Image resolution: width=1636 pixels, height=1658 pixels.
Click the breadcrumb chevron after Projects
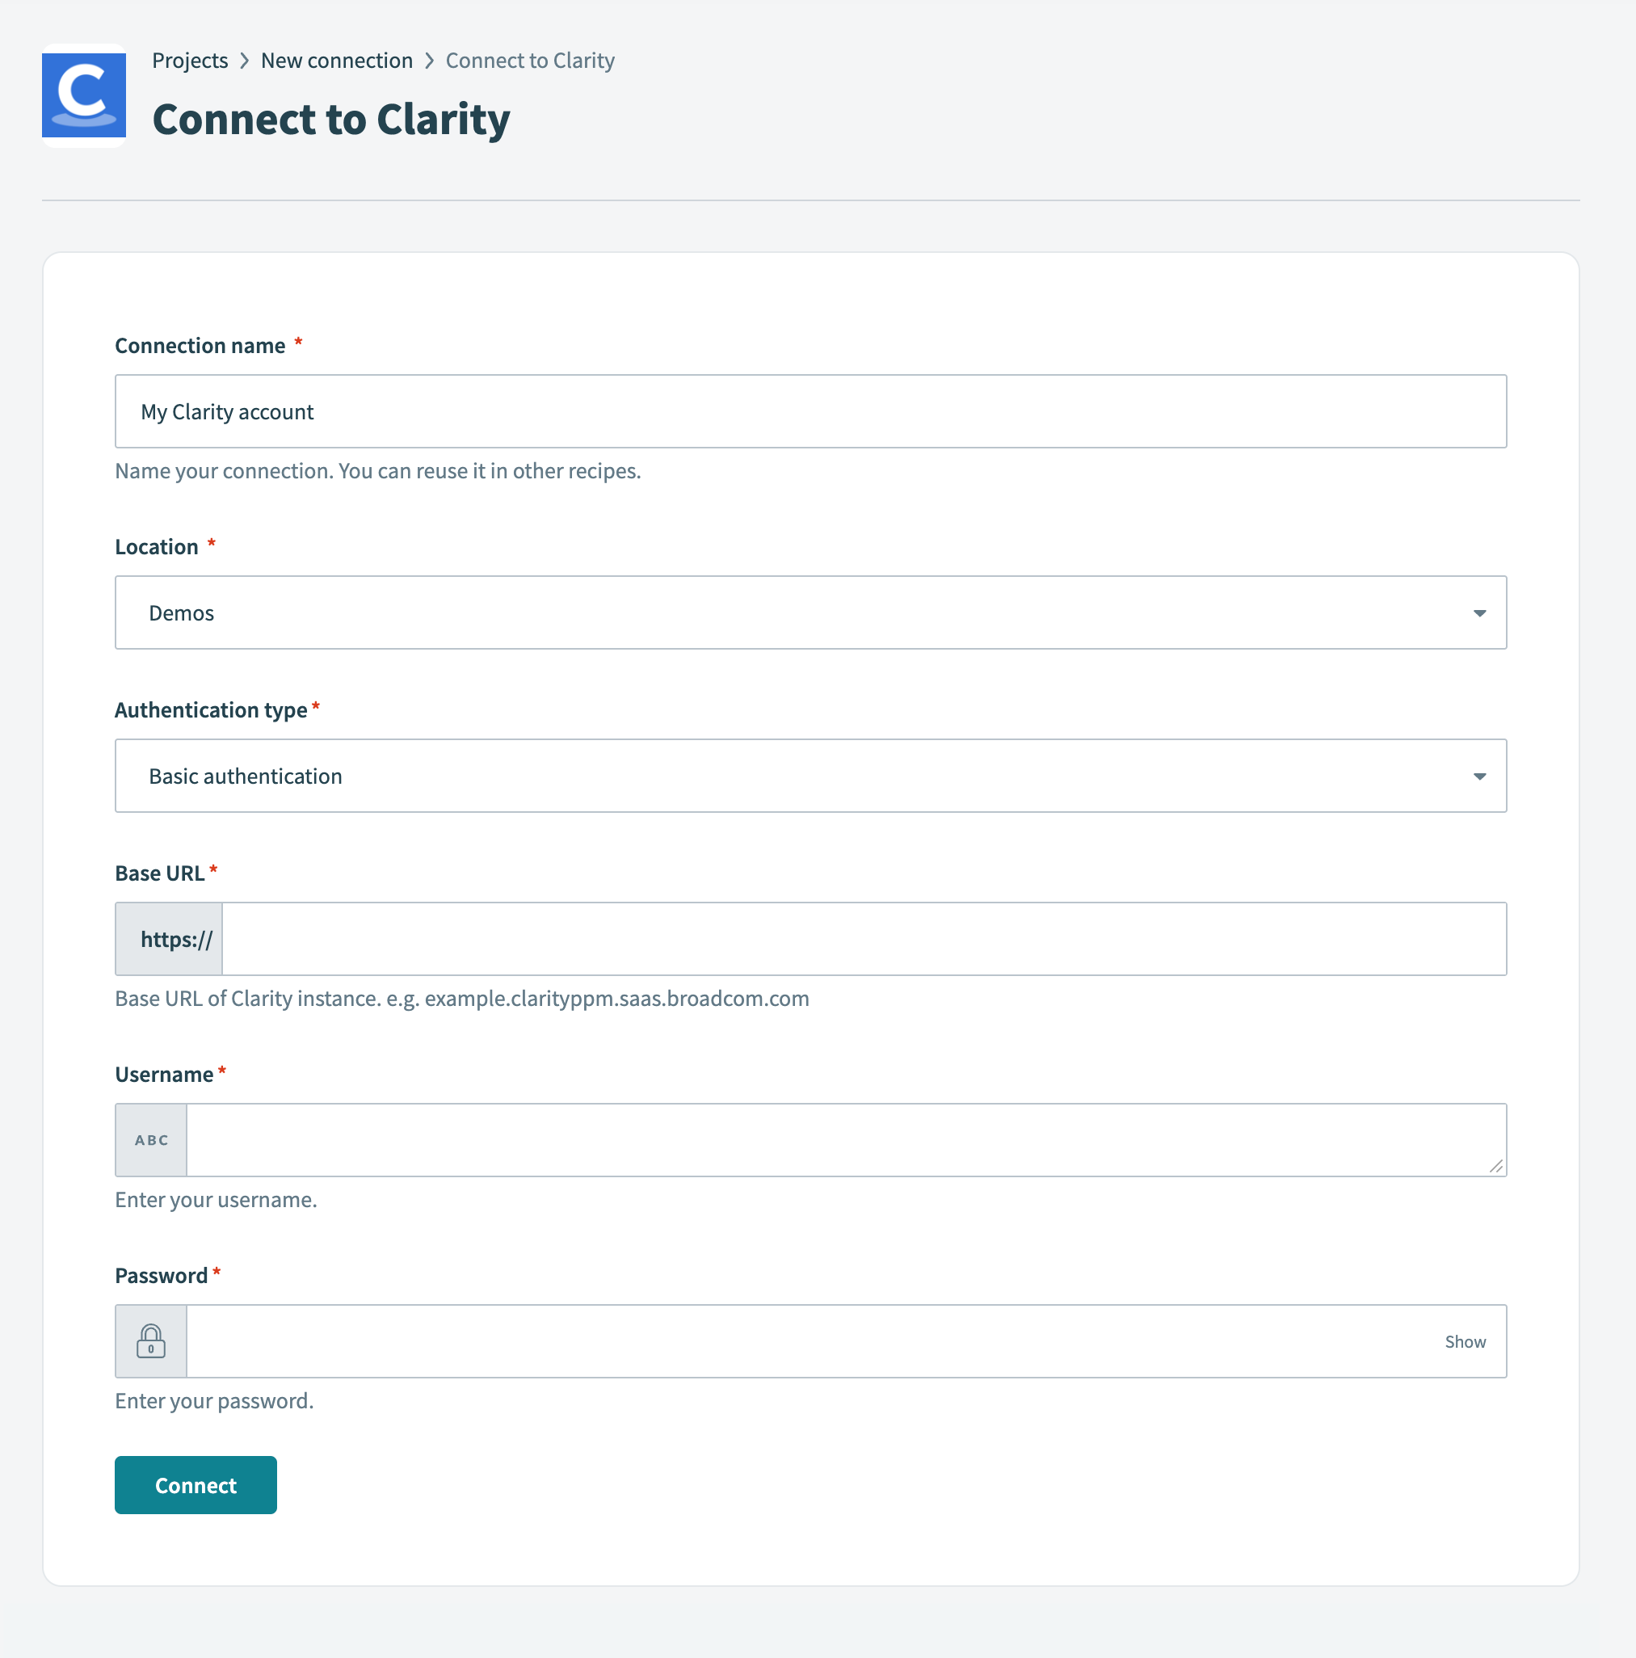tap(245, 60)
